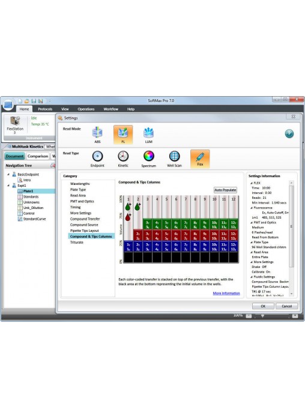Open the More Information link
The image size is (305, 418).
click(x=226, y=293)
